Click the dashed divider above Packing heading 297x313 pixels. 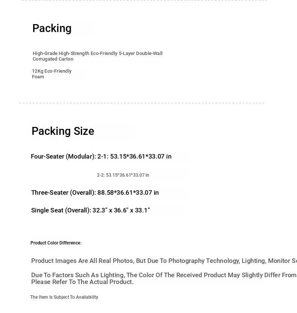pyautogui.click(x=144, y=0)
